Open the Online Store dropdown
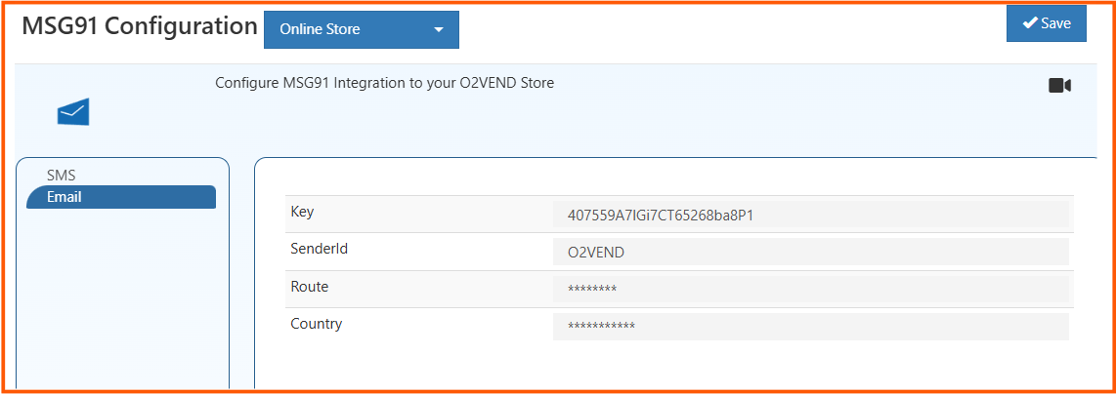 361,29
